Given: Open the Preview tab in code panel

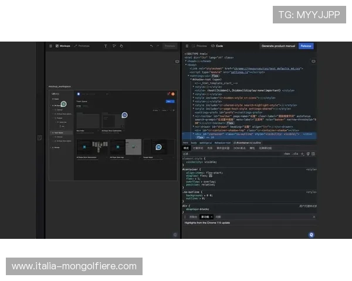Looking at the screenshot, I should click(x=200, y=46).
